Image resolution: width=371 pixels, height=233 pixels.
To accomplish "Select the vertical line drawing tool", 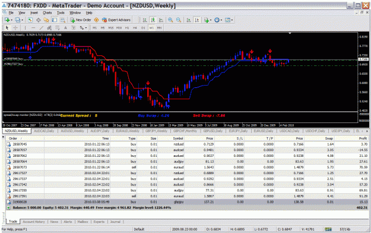I will tap(25, 28).
